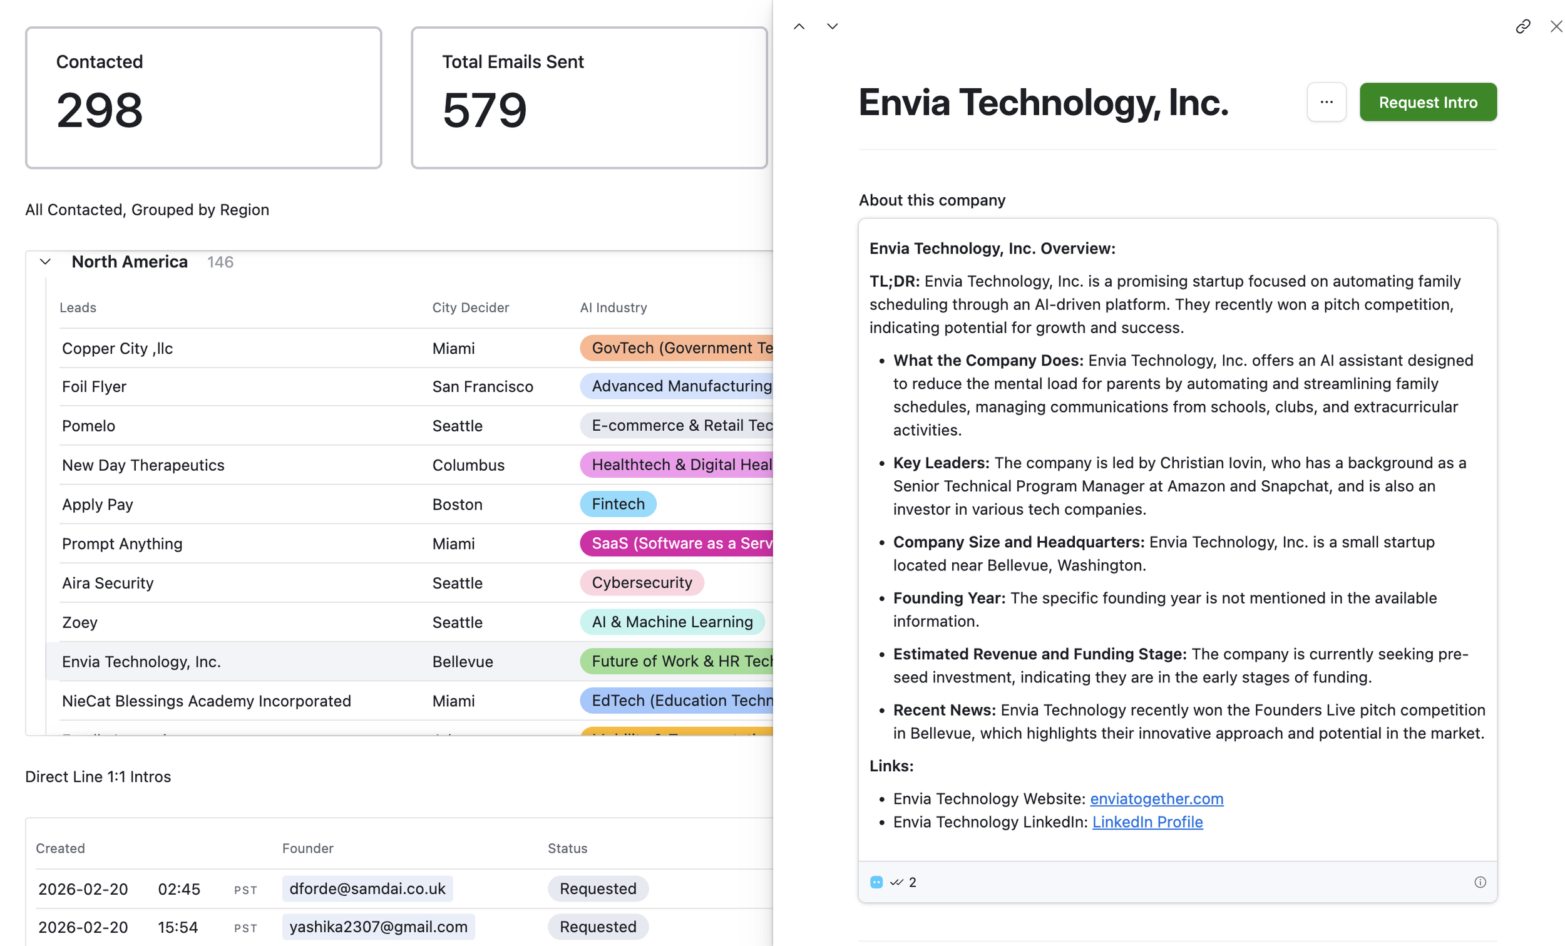Click Columbus city cell
This screenshot has height=946, width=1565.
[x=468, y=465]
